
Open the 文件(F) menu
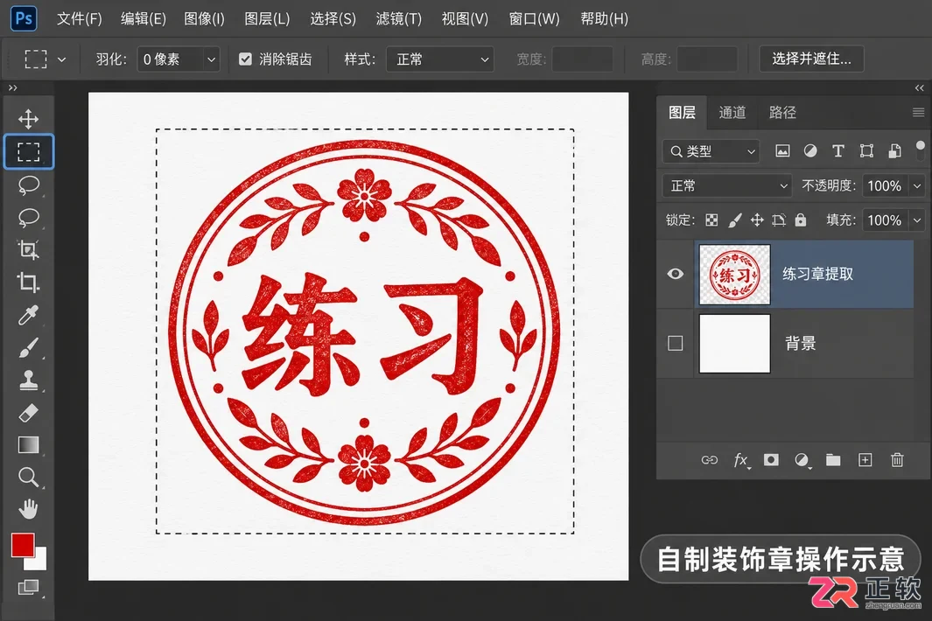pos(79,19)
